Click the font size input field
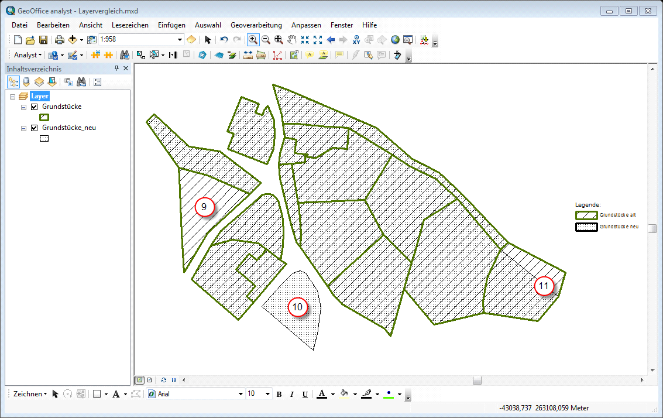The image size is (663, 418). pyautogui.click(x=255, y=394)
